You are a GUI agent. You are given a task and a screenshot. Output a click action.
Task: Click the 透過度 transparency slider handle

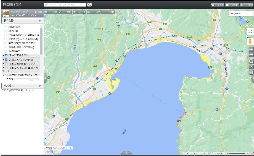tap(31, 79)
